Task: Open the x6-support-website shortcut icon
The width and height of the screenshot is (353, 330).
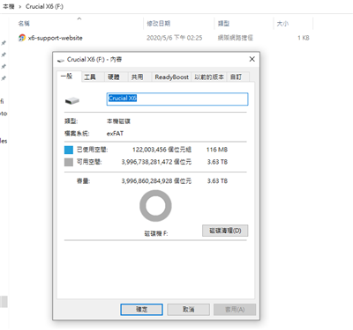Action: click(22, 38)
